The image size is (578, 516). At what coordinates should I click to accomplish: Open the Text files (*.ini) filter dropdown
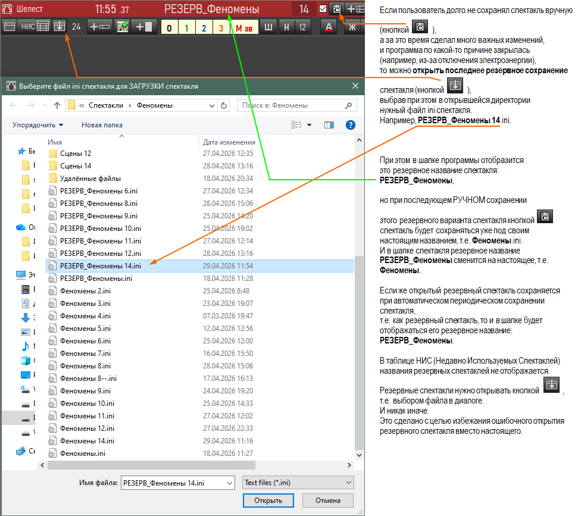click(x=298, y=483)
